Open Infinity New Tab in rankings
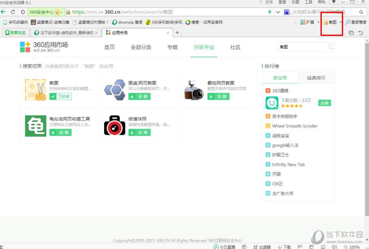 coord(288,165)
